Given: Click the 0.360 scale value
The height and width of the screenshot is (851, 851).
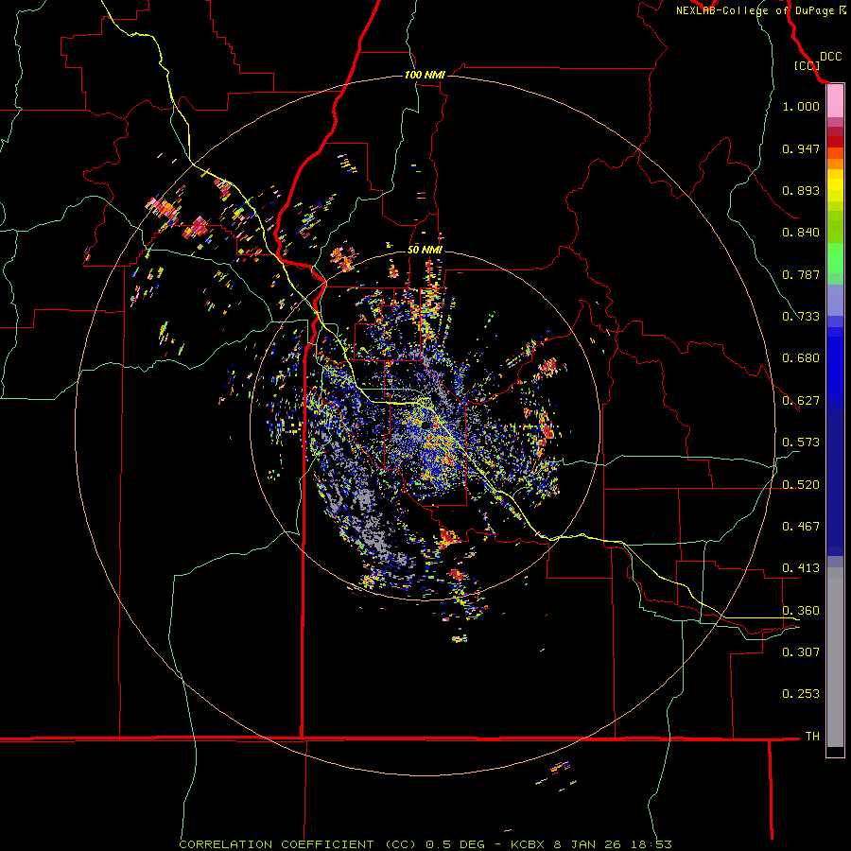Looking at the screenshot, I should [801, 611].
